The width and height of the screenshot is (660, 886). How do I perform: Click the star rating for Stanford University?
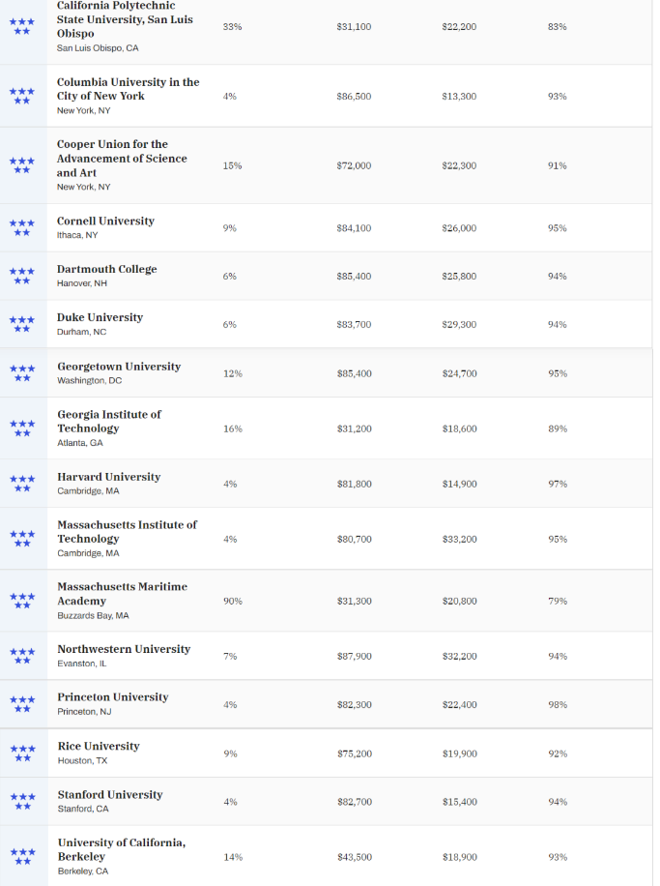[x=22, y=802]
